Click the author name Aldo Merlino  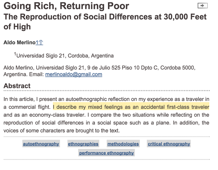[20, 42]
